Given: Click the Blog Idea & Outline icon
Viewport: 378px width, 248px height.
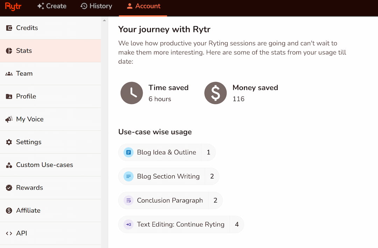Looking at the screenshot, I should coord(128,152).
